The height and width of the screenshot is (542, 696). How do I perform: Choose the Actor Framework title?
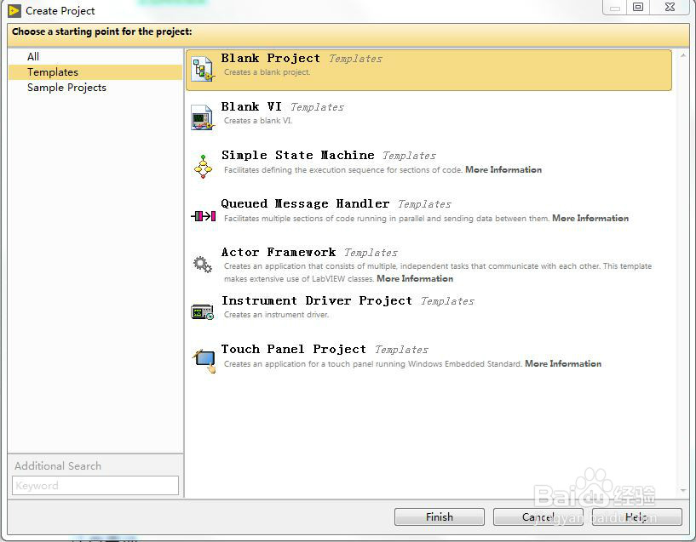(279, 252)
